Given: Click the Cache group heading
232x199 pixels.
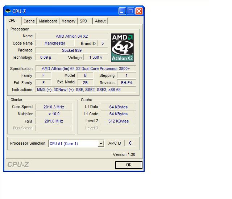Looking at the screenshot, I should (x=87, y=100).
